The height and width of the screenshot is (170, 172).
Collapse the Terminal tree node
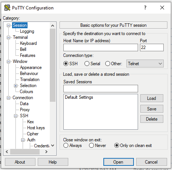pyautogui.click(x=8, y=37)
